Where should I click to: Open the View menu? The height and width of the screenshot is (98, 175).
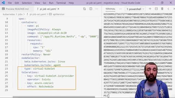37,3
